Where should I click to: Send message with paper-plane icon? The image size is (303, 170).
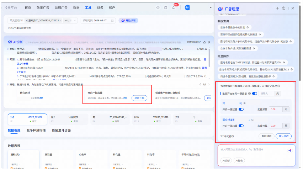tap(290, 150)
